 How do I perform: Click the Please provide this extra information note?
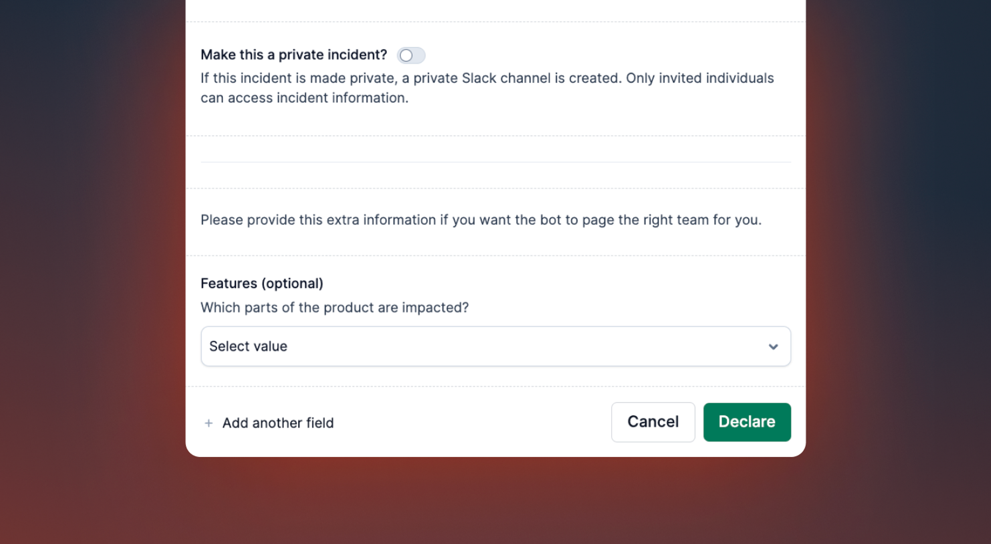pyautogui.click(x=481, y=220)
